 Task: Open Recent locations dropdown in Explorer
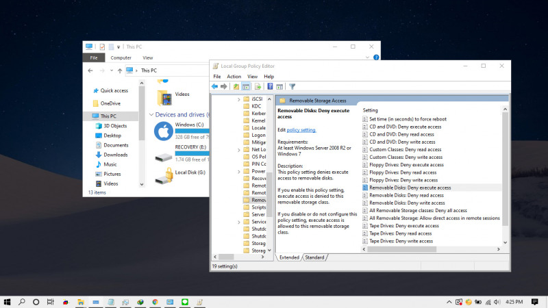(x=112, y=70)
